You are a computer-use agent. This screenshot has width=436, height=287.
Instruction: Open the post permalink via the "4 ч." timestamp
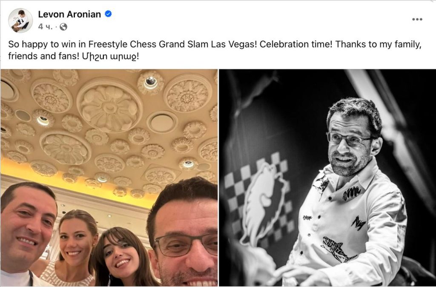click(45, 27)
